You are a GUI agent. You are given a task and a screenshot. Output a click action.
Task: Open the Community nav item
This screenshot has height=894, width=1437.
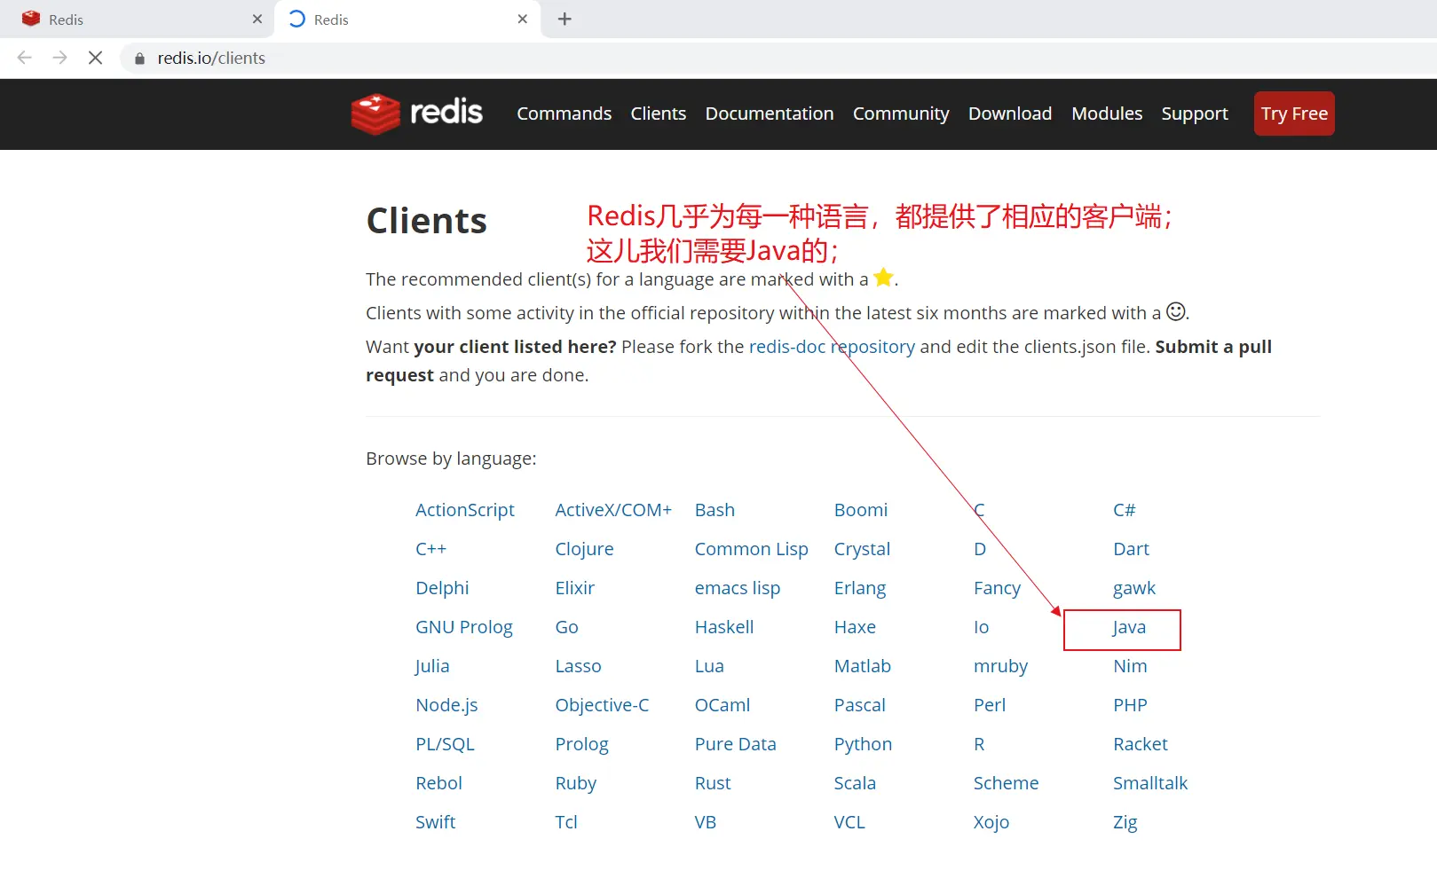[x=901, y=114]
